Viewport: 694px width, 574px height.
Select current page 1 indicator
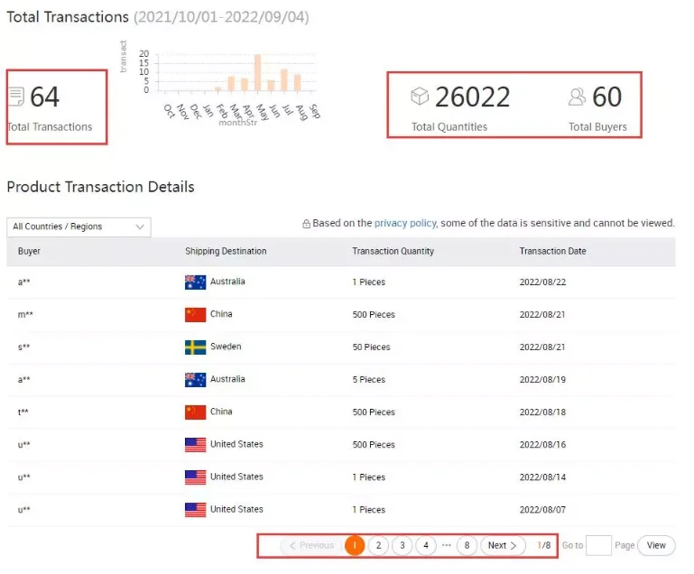(x=355, y=545)
